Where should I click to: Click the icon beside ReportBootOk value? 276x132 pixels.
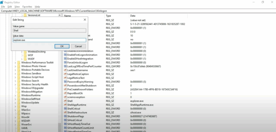65,93
